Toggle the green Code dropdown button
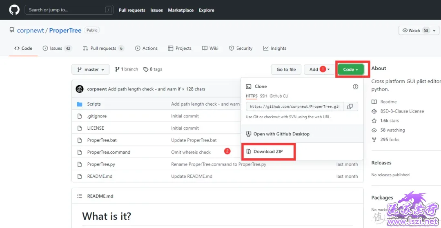This screenshot has width=441, height=228. [x=351, y=69]
